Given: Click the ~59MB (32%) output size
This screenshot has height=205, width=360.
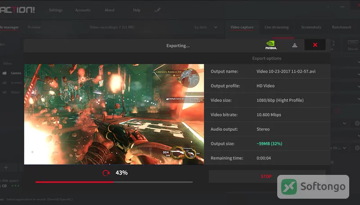Looking at the screenshot, I should (269, 143).
